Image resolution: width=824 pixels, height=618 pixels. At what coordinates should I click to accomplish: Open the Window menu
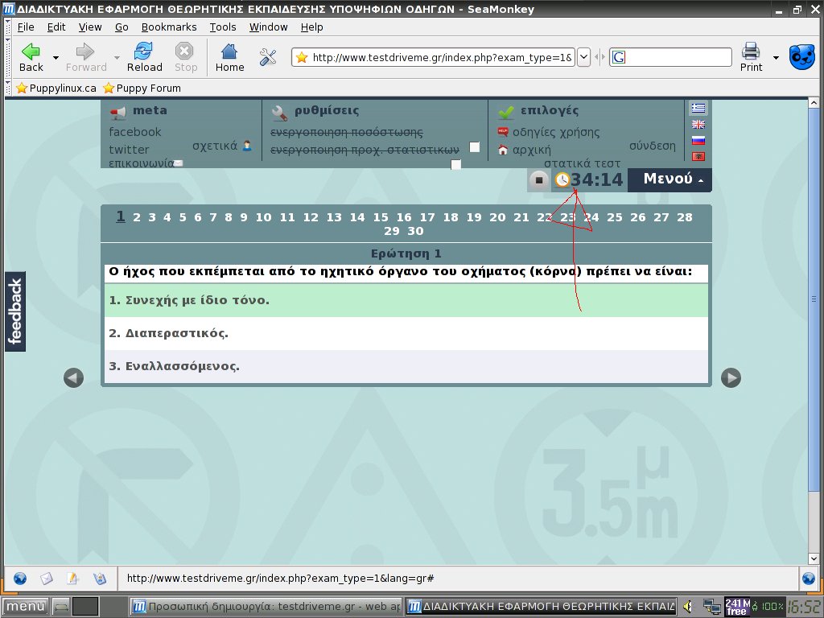click(268, 27)
